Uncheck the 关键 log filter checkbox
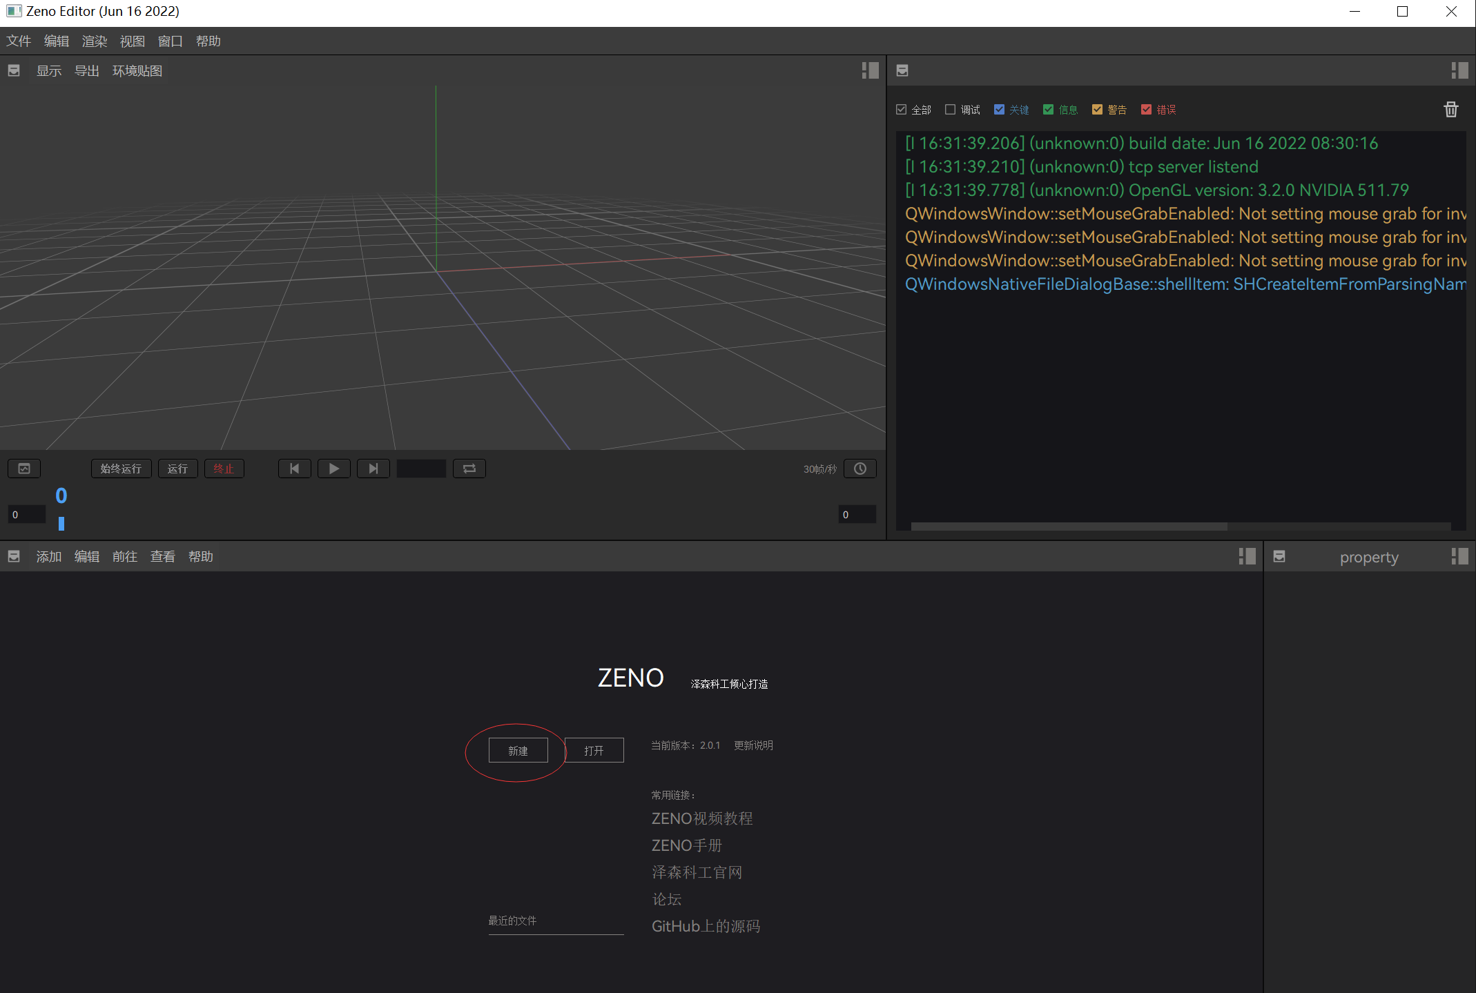This screenshot has height=993, width=1476. (999, 110)
